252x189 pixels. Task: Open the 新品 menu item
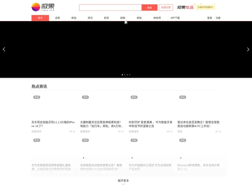coord(74,18)
